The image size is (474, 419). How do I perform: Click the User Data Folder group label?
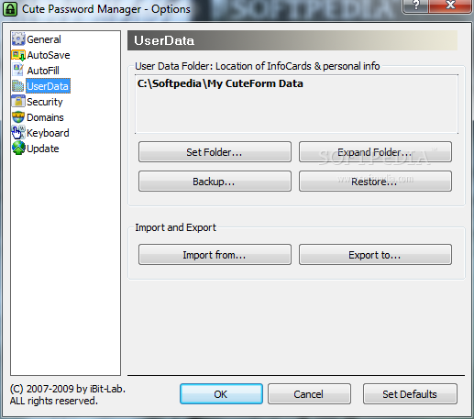(x=258, y=66)
